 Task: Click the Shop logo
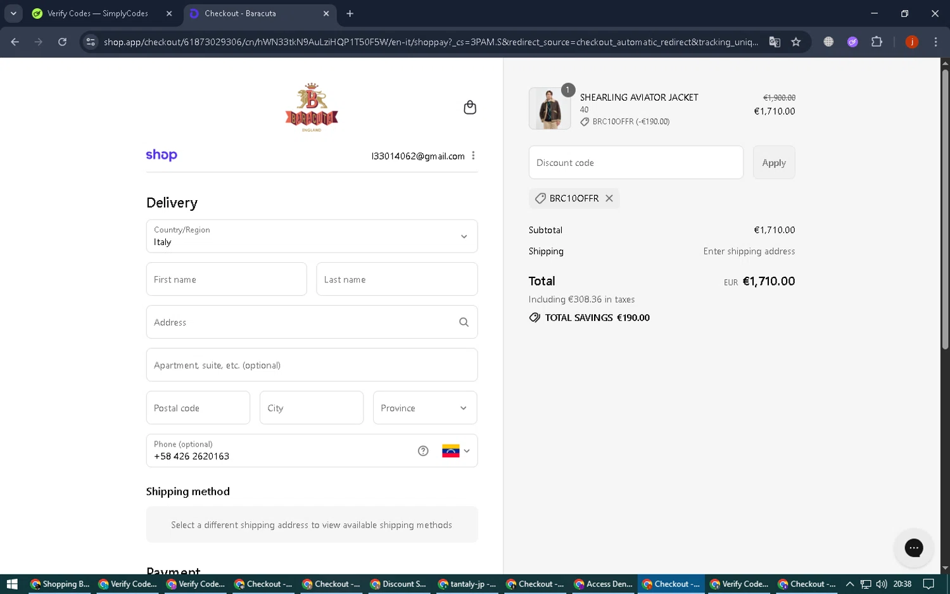point(161,155)
